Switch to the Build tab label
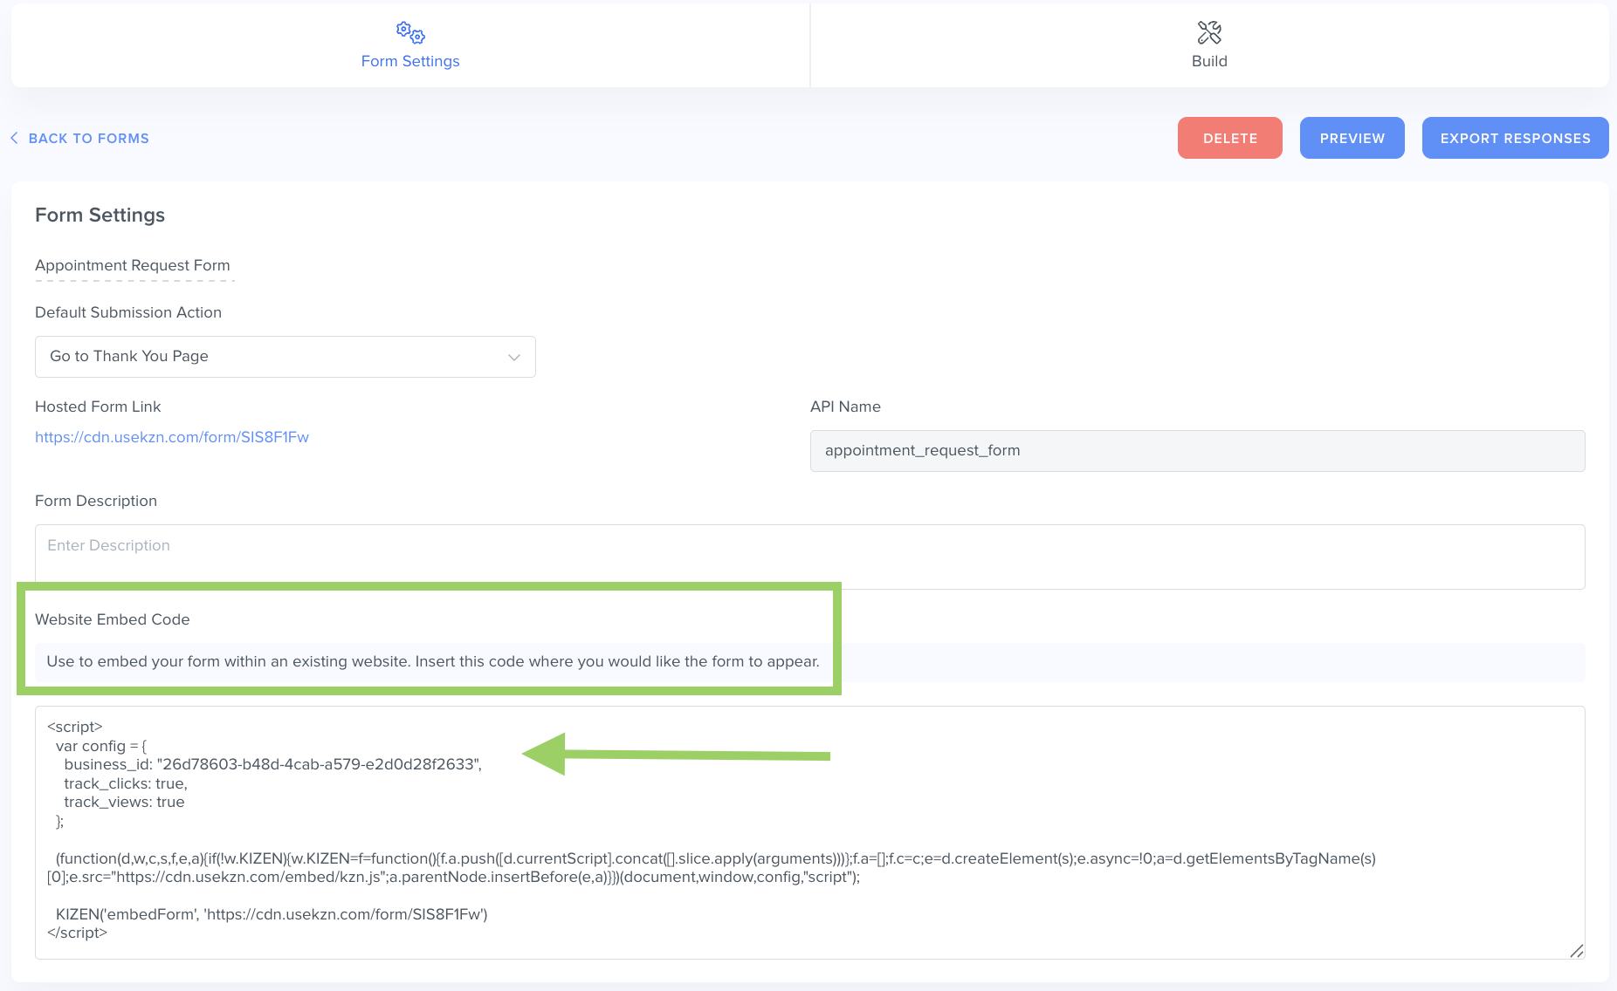 tap(1209, 61)
